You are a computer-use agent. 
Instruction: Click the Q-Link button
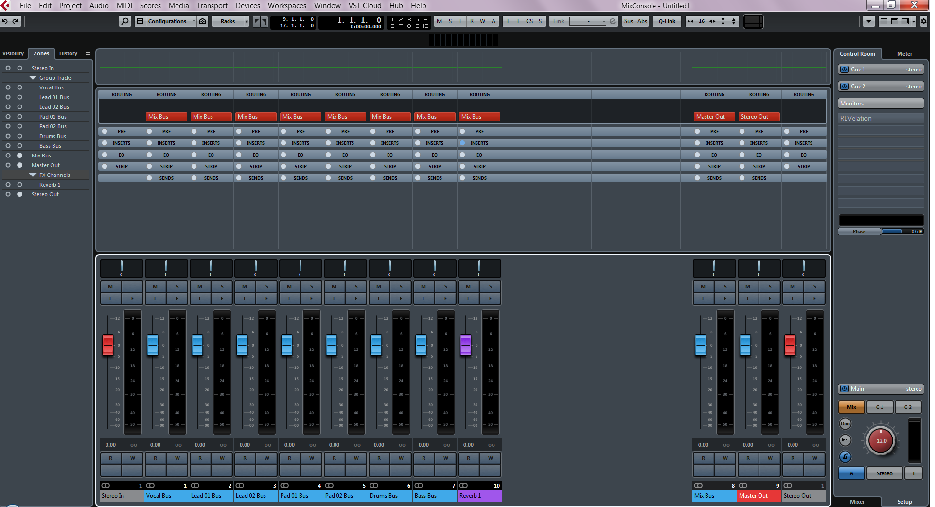click(667, 21)
